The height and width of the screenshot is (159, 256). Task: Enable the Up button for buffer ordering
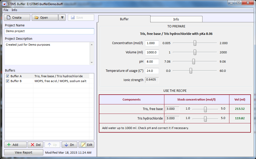(x=52, y=144)
